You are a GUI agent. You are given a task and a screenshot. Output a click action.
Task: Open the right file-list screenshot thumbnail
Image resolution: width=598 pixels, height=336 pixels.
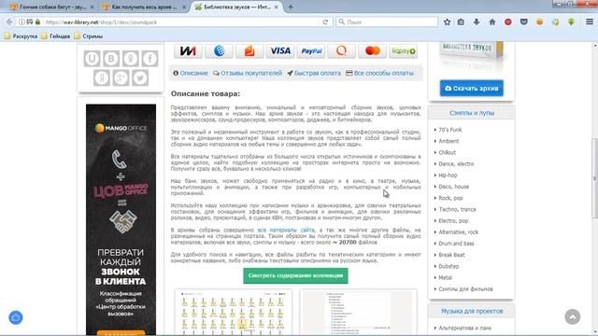358,314
